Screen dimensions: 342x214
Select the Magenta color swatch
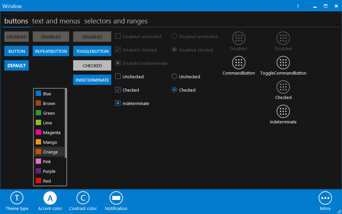pyautogui.click(x=49, y=132)
